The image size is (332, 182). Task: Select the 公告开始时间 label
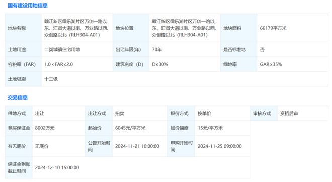click(99, 146)
